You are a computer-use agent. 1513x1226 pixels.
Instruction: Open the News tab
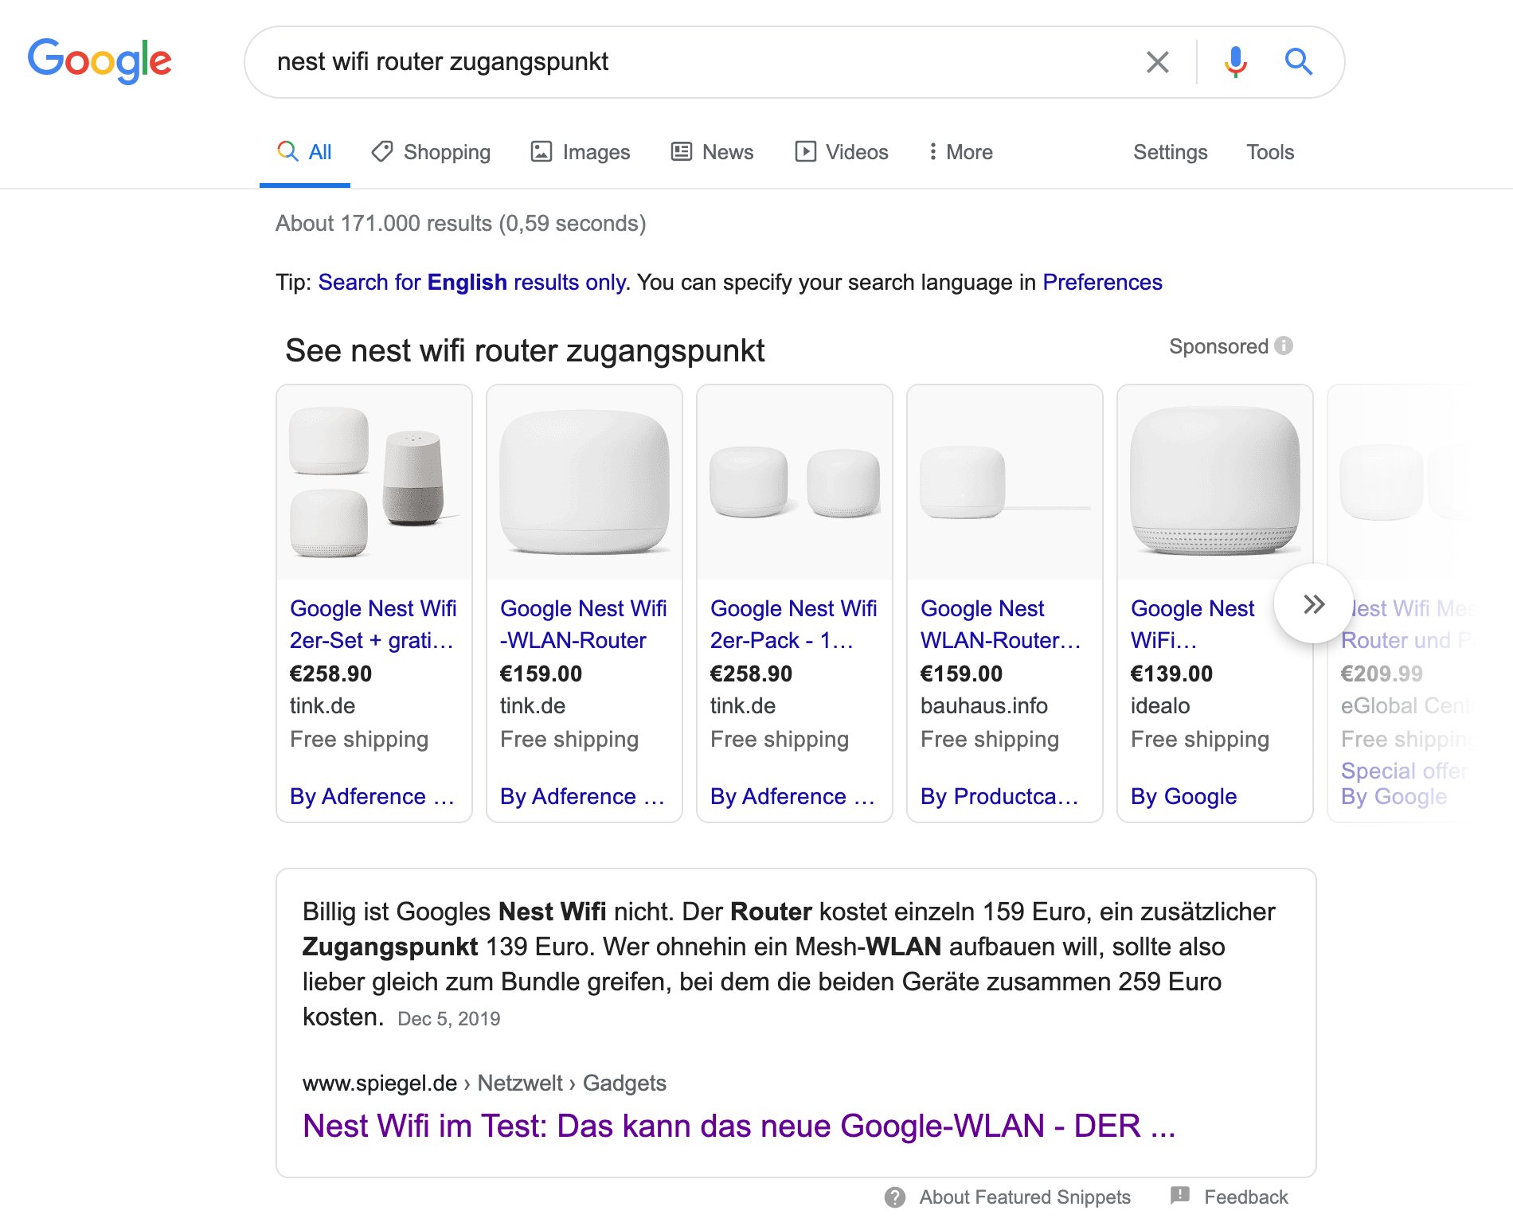click(x=713, y=152)
